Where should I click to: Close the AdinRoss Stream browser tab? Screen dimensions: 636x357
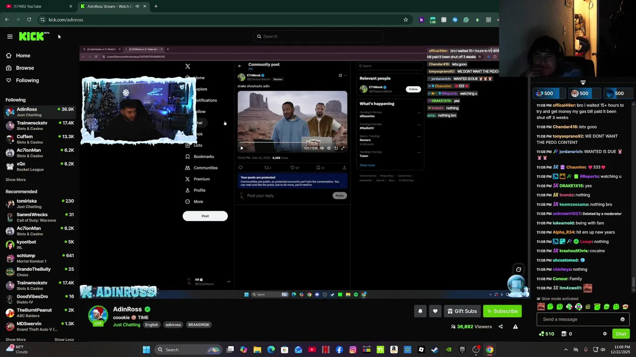coord(145,6)
